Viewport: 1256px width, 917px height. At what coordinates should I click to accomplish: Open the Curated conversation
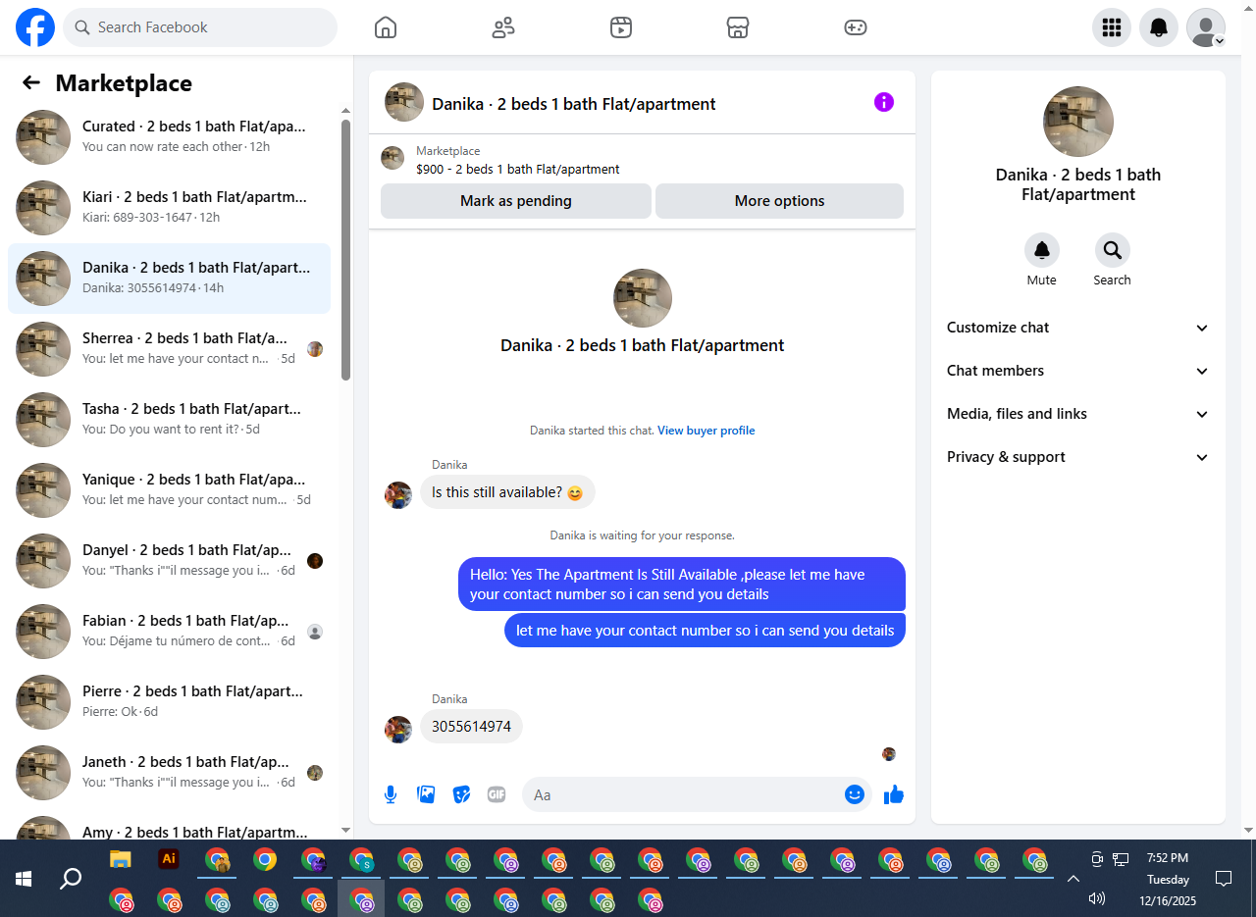169,137
